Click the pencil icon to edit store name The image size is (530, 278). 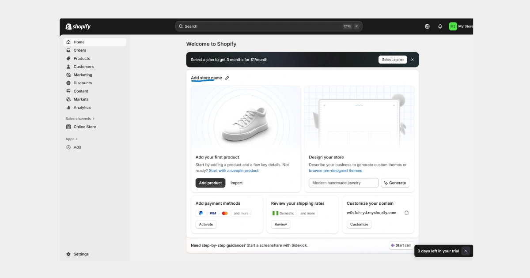click(227, 78)
